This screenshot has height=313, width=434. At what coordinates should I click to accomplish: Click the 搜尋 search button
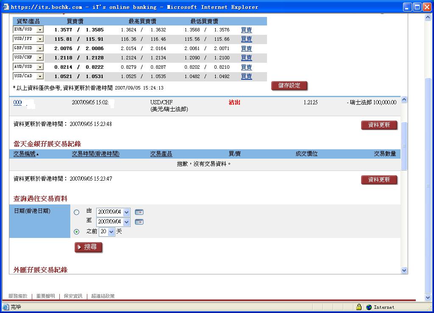pyautogui.click(x=88, y=247)
